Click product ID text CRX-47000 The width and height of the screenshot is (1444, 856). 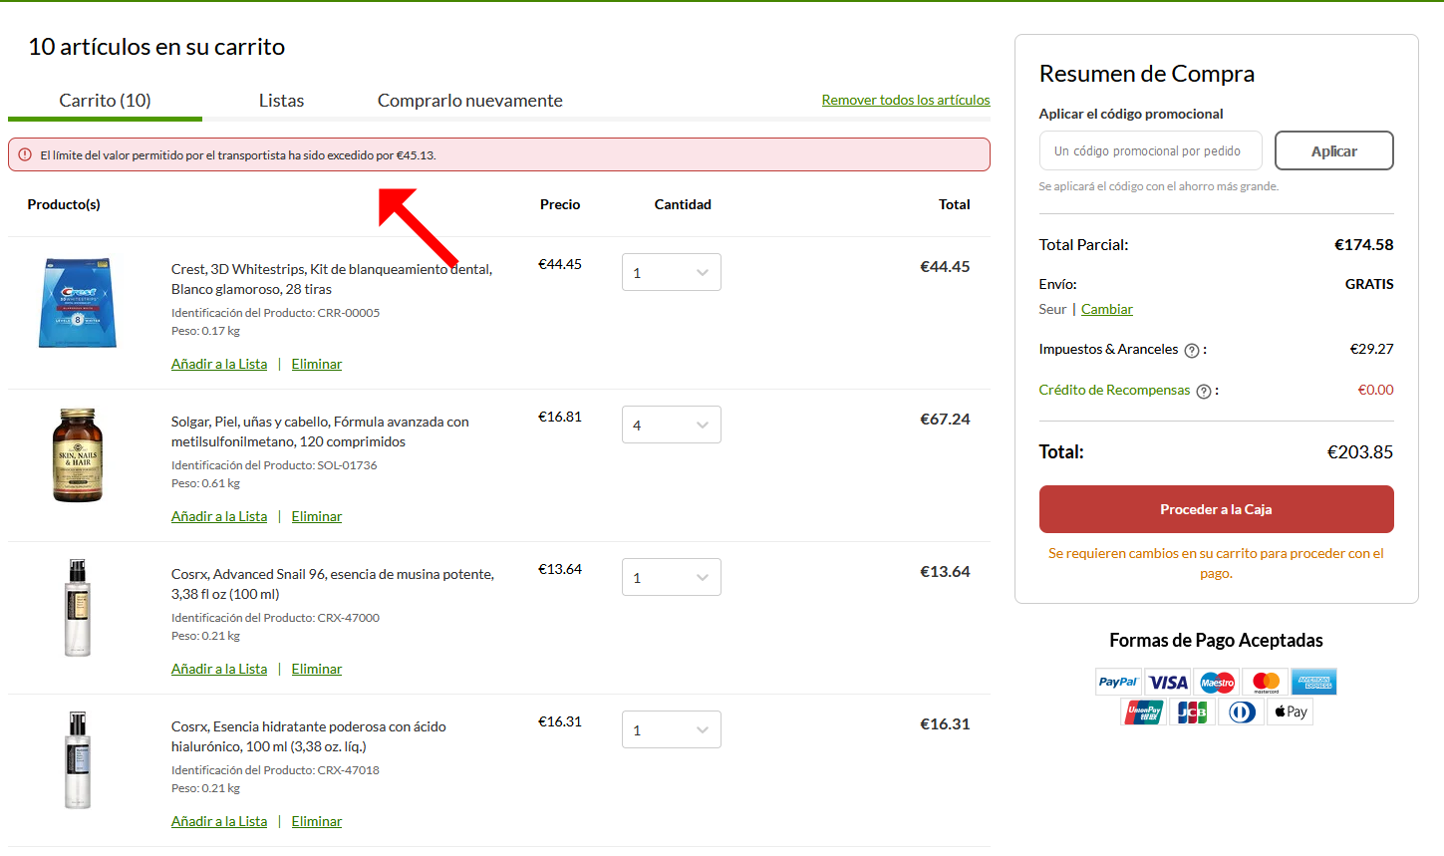tap(349, 618)
